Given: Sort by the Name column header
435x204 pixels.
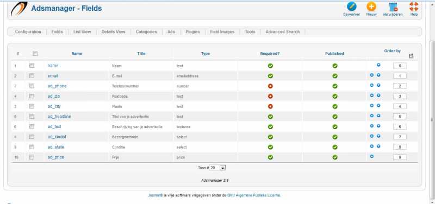Looking at the screenshot, I should 77,54.
